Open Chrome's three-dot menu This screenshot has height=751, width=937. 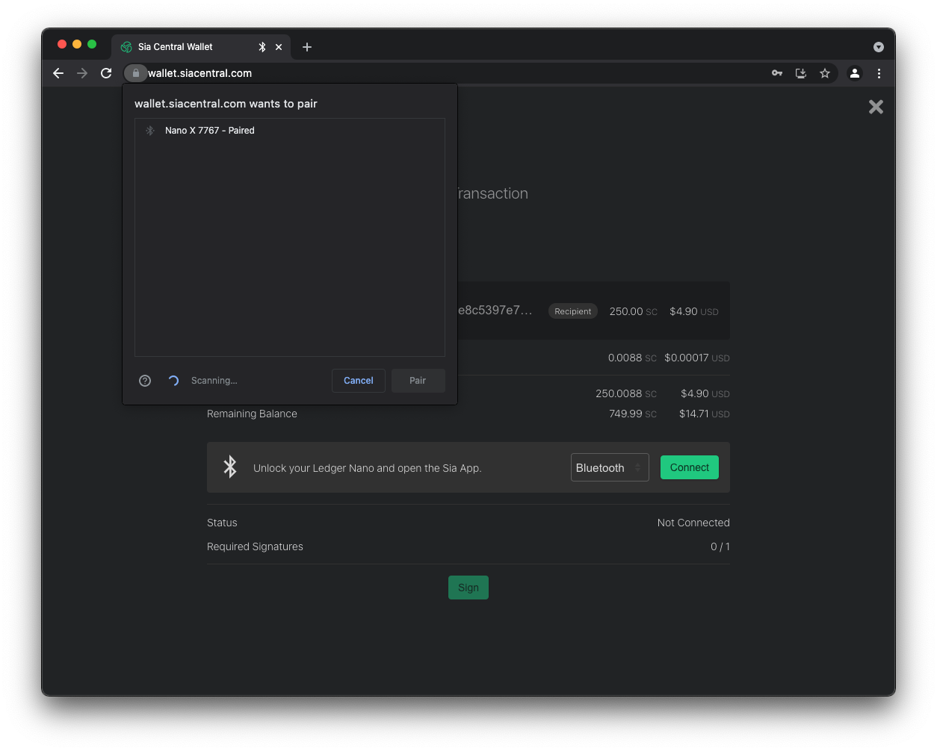(x=879, y=73)
